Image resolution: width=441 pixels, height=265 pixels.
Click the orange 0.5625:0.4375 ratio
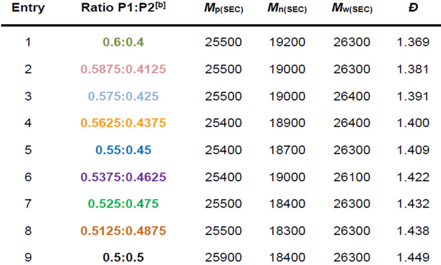click(123, 123)
